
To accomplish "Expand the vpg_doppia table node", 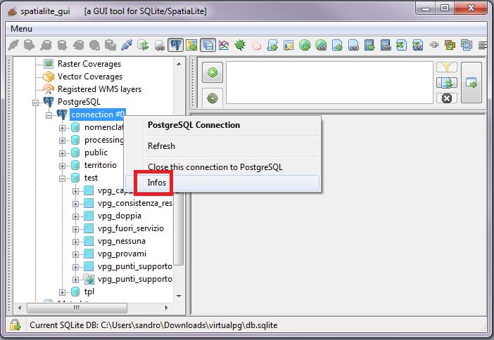I will point(75,216).
